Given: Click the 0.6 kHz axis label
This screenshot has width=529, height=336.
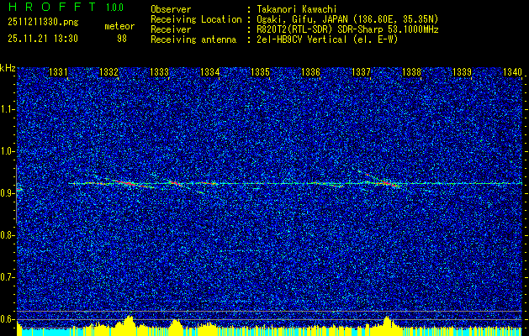Looking at the screenshot, I should 8,319.
